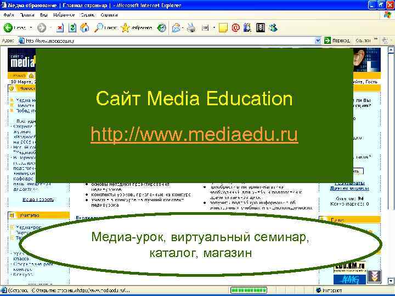Click the yellow note toolbar icon
395x296 pixels.
coord(223,28)
